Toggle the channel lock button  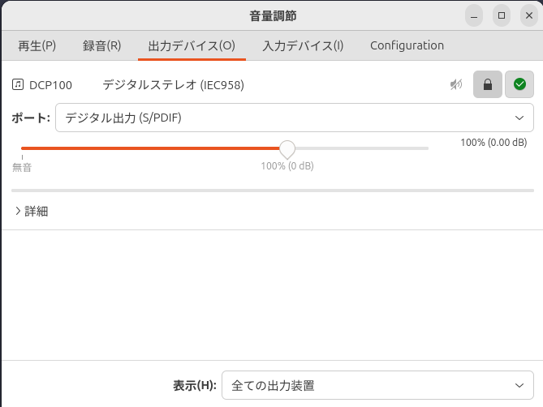(488, 84)
